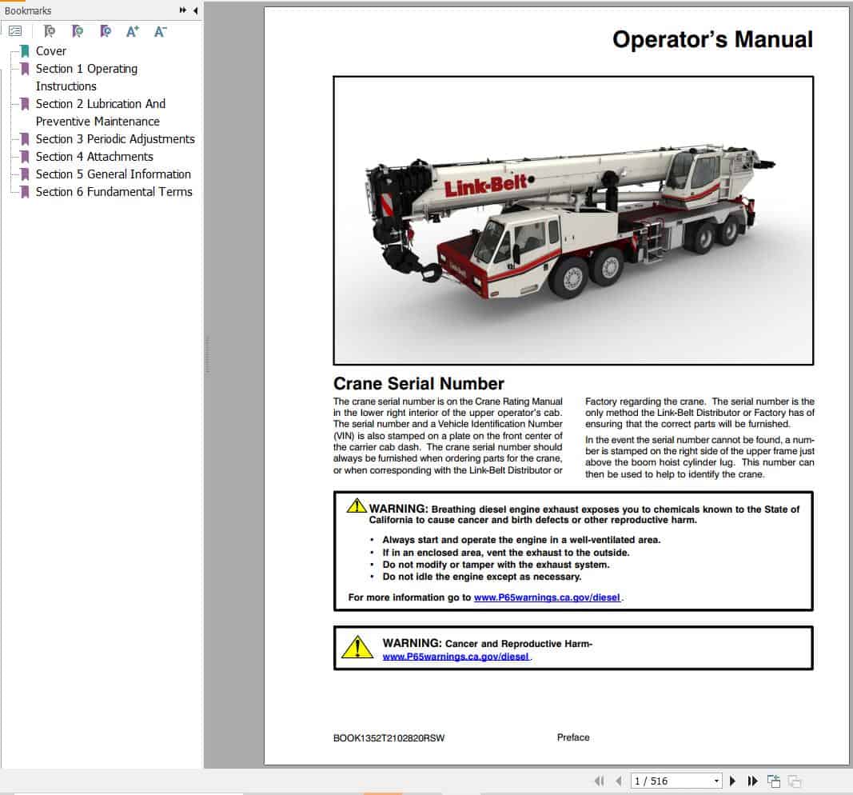The height and width of the screenshot is (795, 853).
Task: Click the previous page arrow
Action: coord(618,781)
